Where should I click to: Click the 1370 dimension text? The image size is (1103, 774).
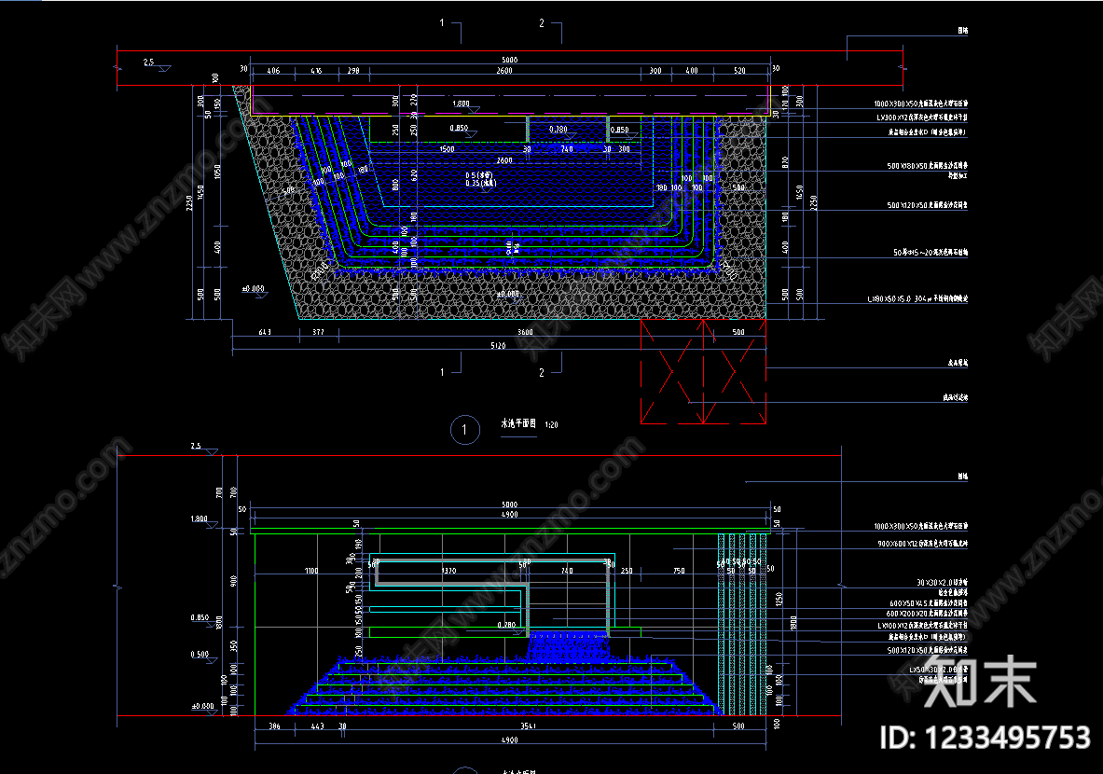448,571
